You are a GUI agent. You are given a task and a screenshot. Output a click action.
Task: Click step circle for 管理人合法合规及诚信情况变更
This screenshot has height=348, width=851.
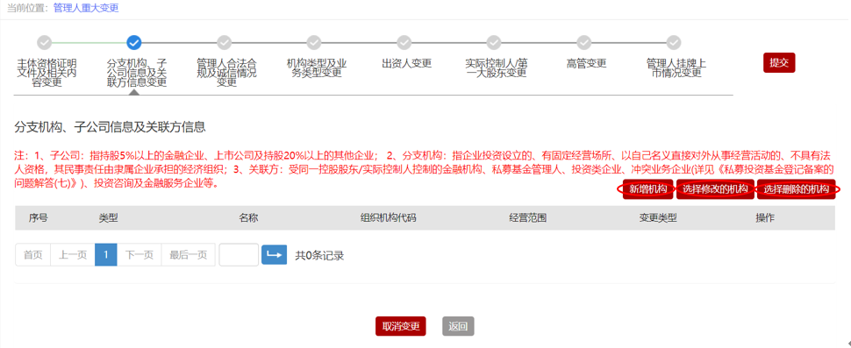[x=224, y=42]
